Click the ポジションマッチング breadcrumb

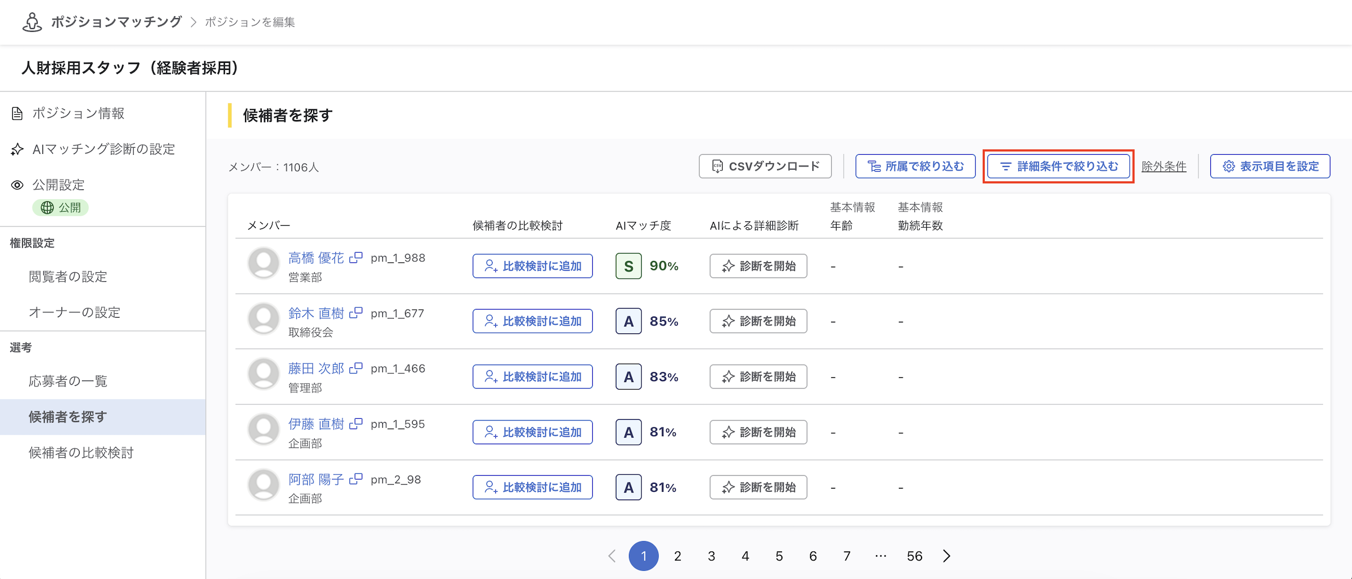116,22
